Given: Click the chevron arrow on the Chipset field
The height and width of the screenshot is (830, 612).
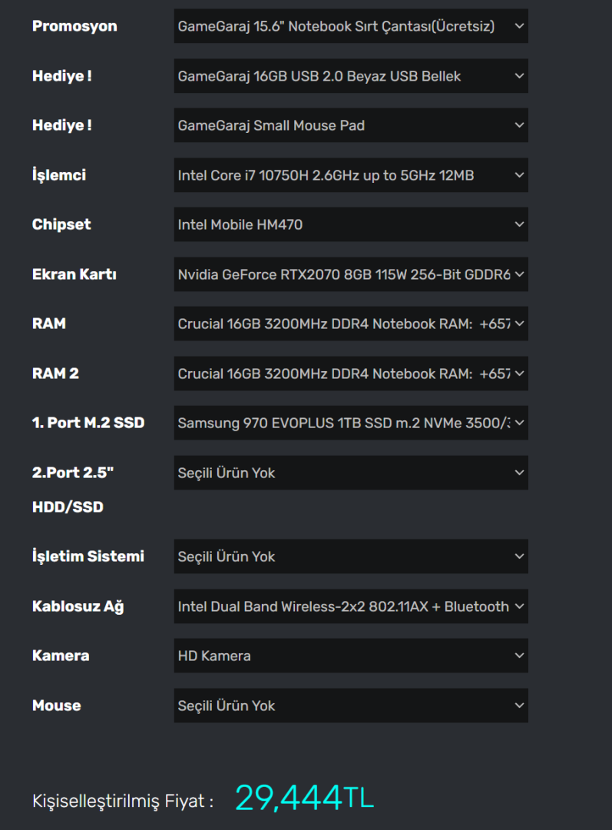Looking at the screenshot, I should 519,224.
